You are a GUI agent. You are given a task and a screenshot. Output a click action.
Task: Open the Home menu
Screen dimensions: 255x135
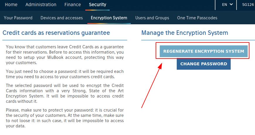(11, 5)
